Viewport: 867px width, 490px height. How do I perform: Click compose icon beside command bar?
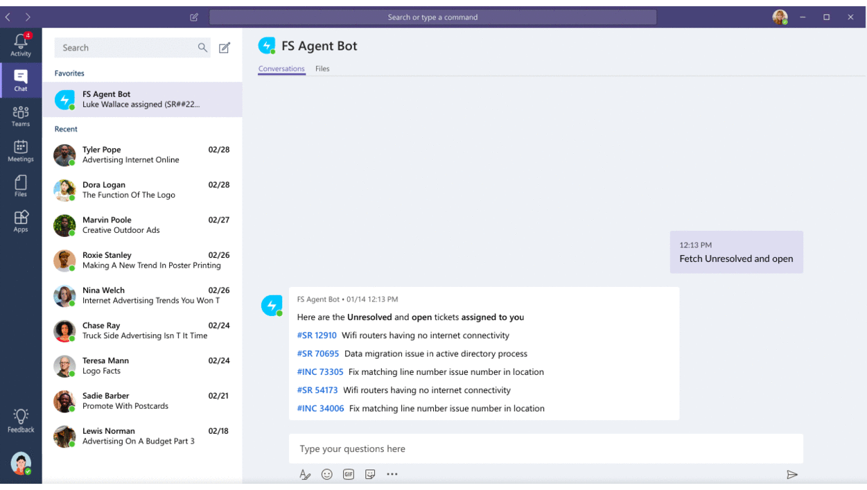(194, 17)
